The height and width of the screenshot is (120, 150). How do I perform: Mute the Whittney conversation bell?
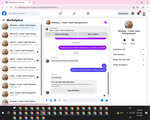tap(124, 40)
